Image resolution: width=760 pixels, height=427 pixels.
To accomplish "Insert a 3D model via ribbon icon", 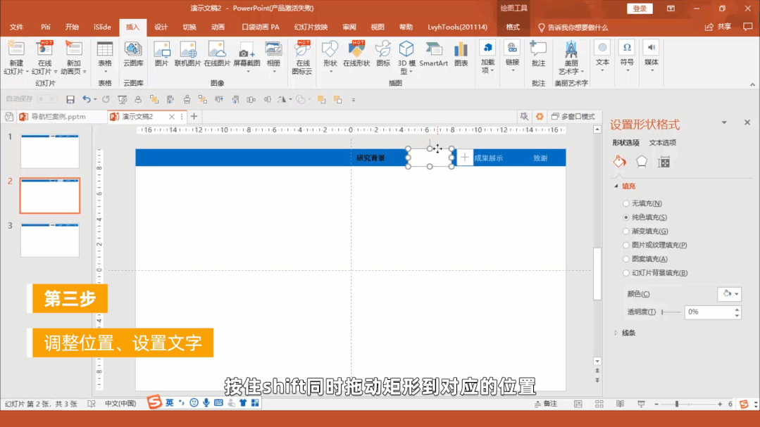I will (x=406, y=51).
